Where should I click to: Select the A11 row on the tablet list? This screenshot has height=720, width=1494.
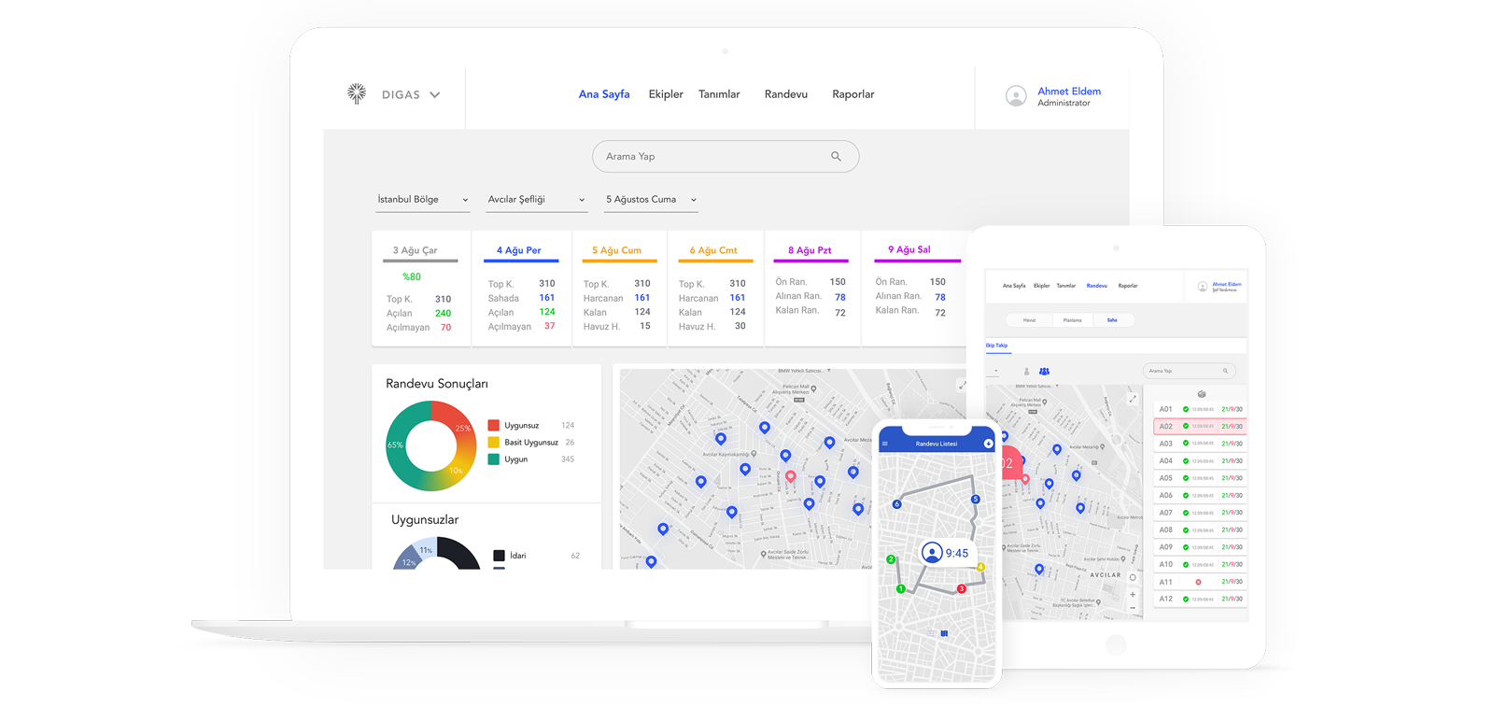(1201, 582)
